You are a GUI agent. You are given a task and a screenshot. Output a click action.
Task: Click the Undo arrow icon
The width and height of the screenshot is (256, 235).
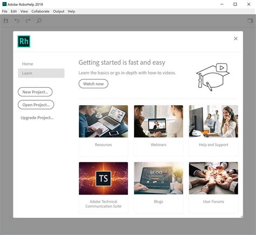click(x=17, y=20)
